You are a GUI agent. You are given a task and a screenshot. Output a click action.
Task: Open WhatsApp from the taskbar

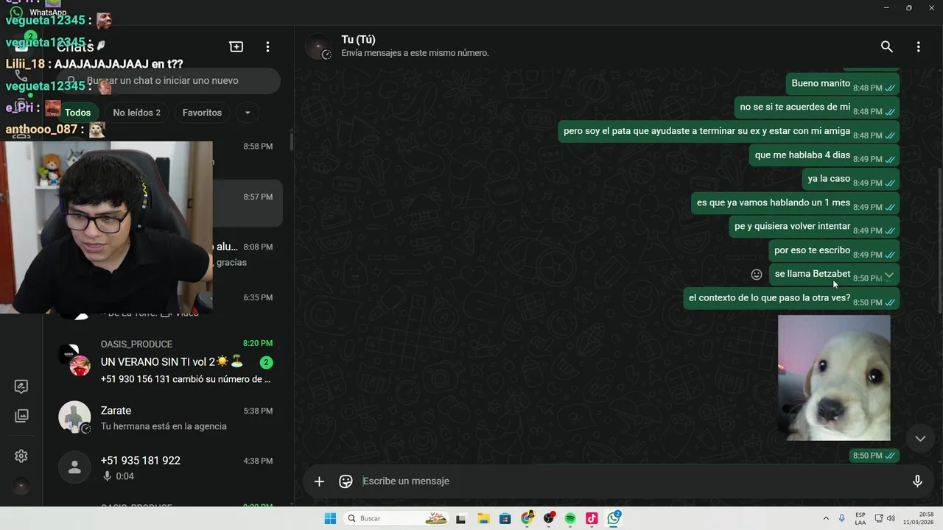click(x=614, y=518)
